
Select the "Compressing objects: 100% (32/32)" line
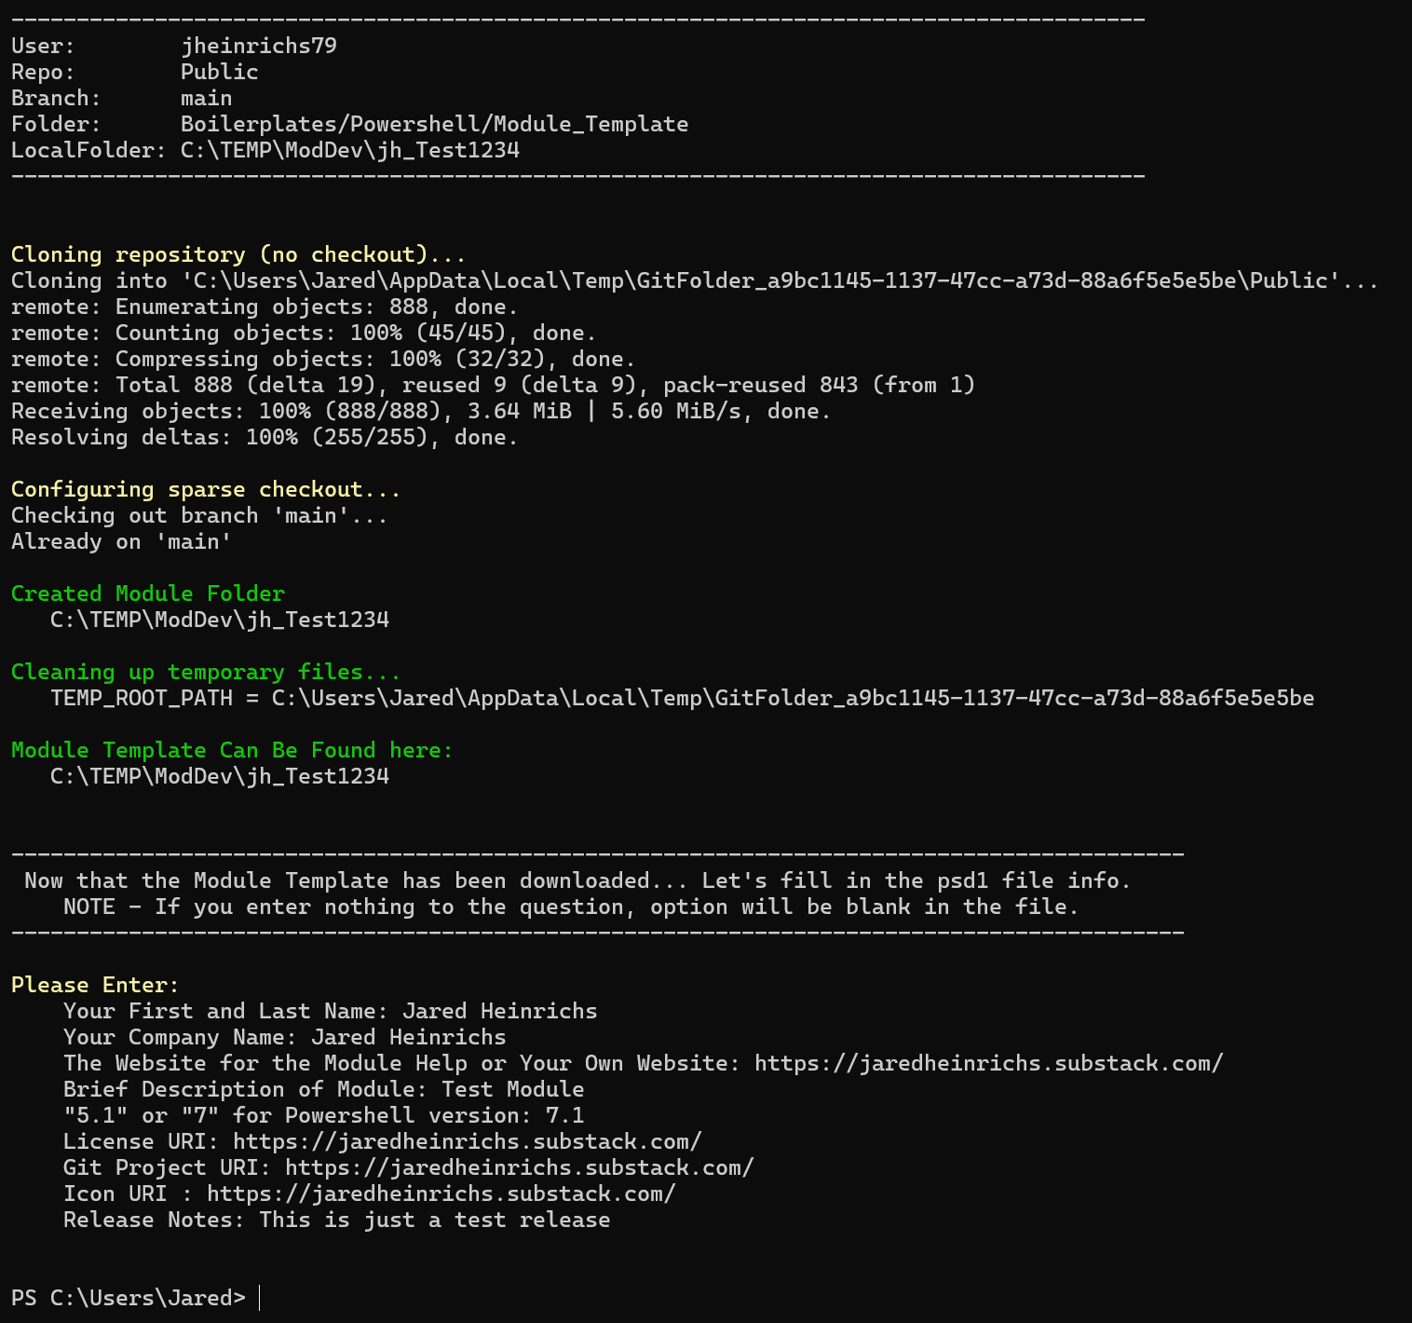(323, 359)
